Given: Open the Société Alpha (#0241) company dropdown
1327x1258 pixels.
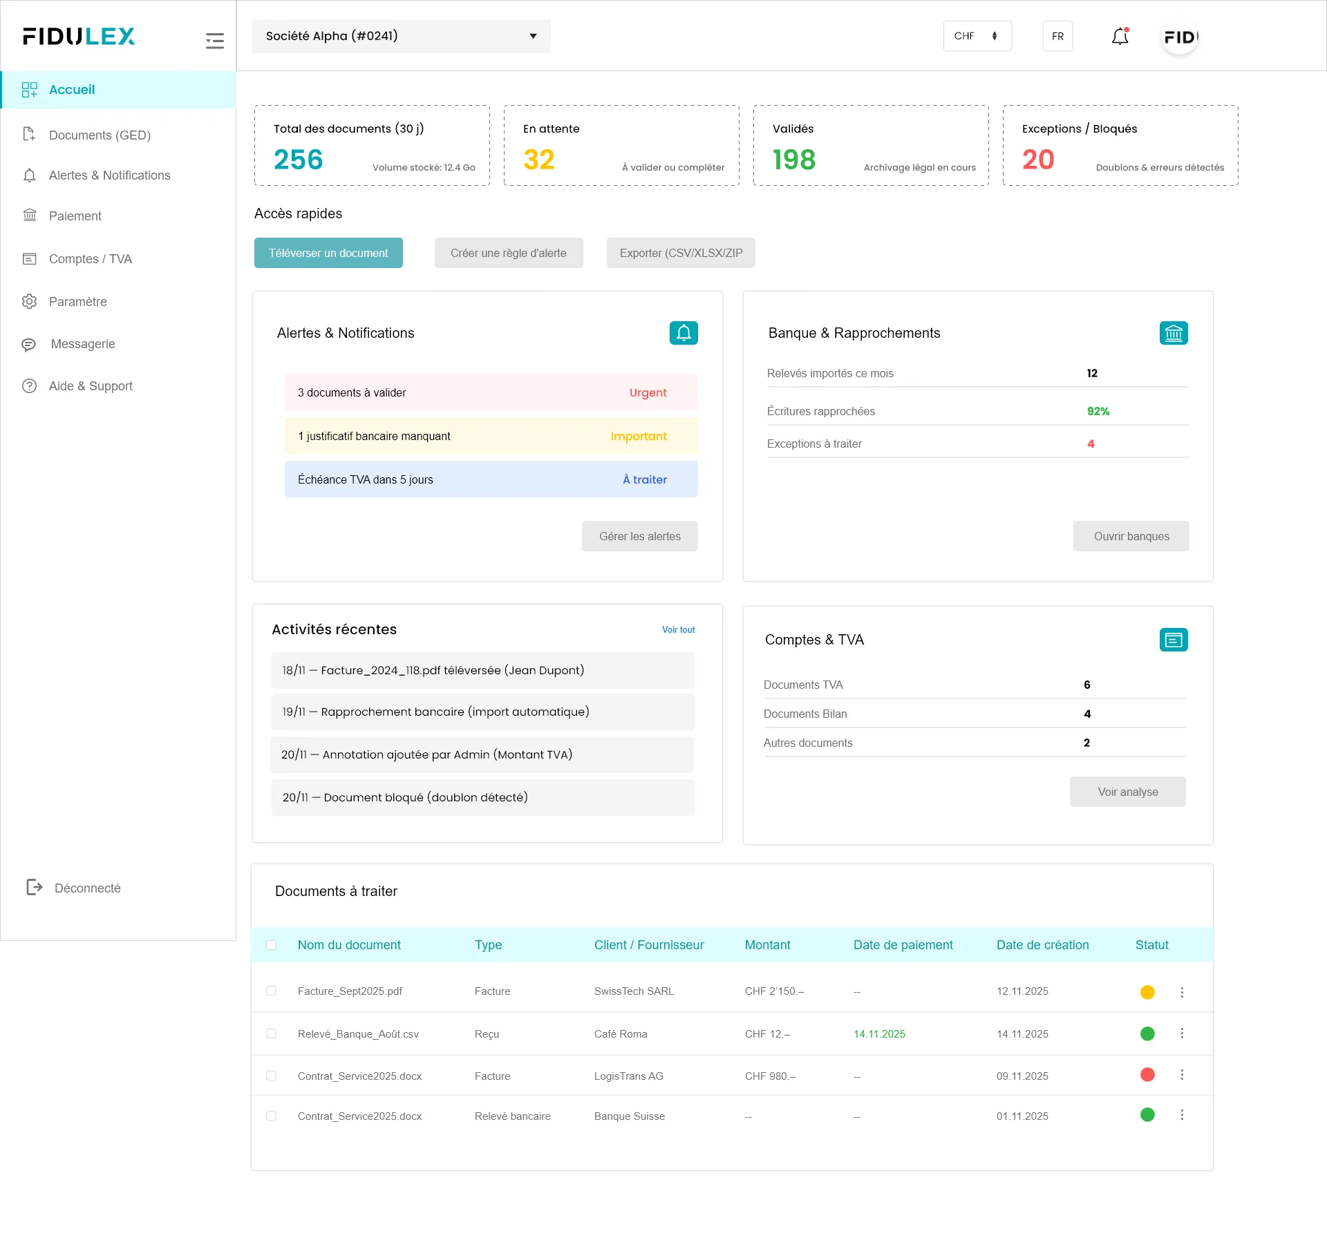Looking at the screenshot, I should coord(401,36).
